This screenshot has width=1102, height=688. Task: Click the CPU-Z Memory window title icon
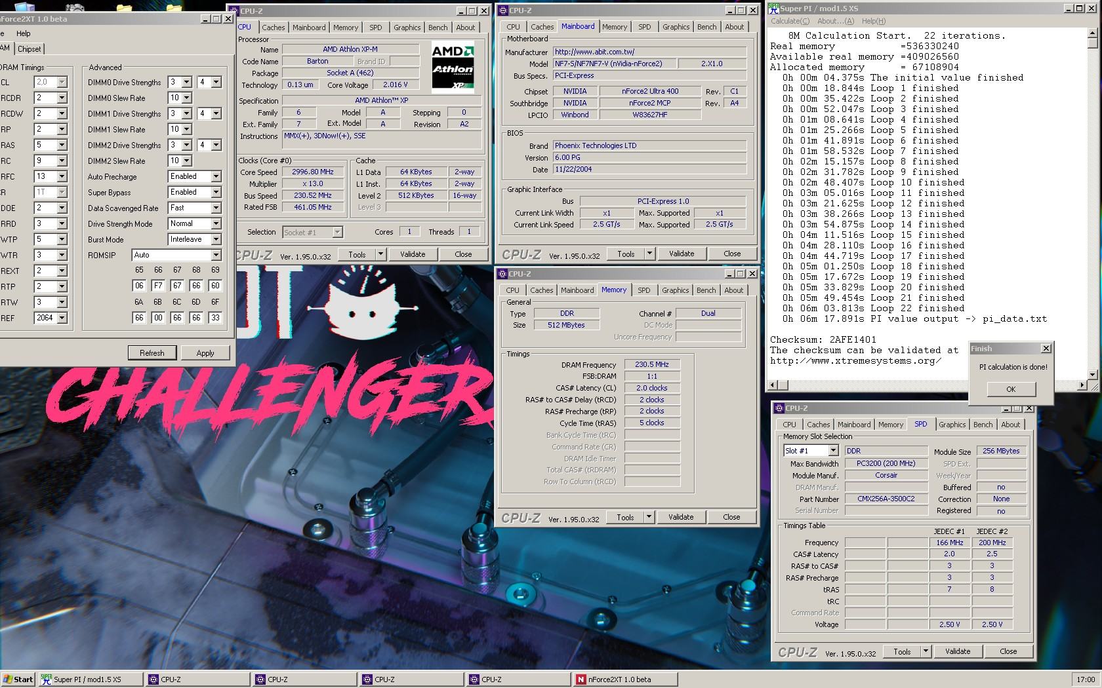coord(502,274)
